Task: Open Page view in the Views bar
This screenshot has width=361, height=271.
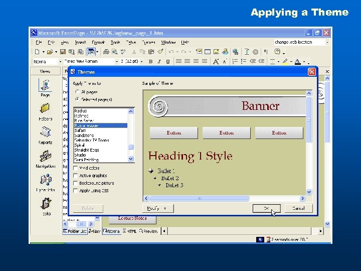Action: [x=45, y=87]
